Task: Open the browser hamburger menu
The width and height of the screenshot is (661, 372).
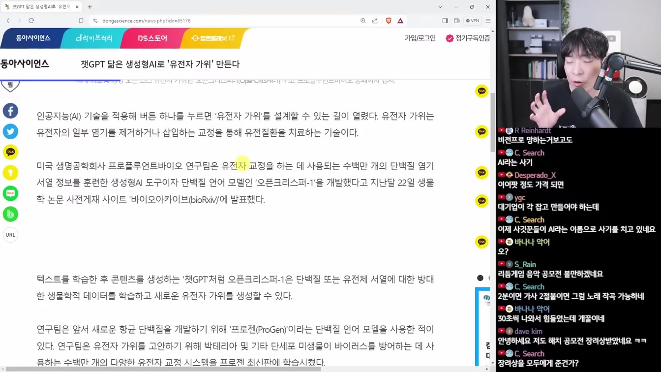Action: point(488,21)
